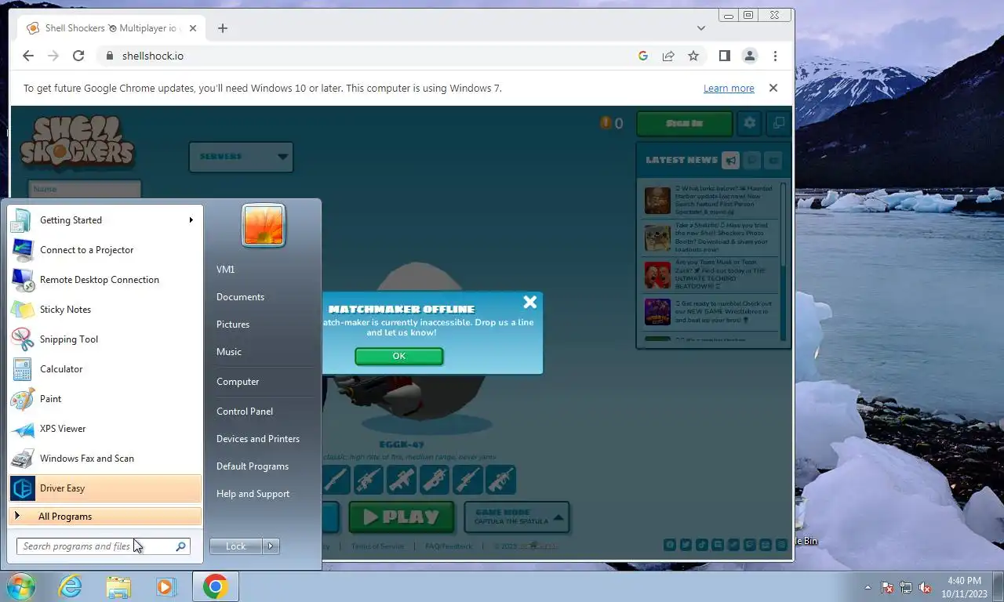Click the Chrome share icon in address bar
The height and width of the screenshot is (602, 1004).
tap(668, 56)
